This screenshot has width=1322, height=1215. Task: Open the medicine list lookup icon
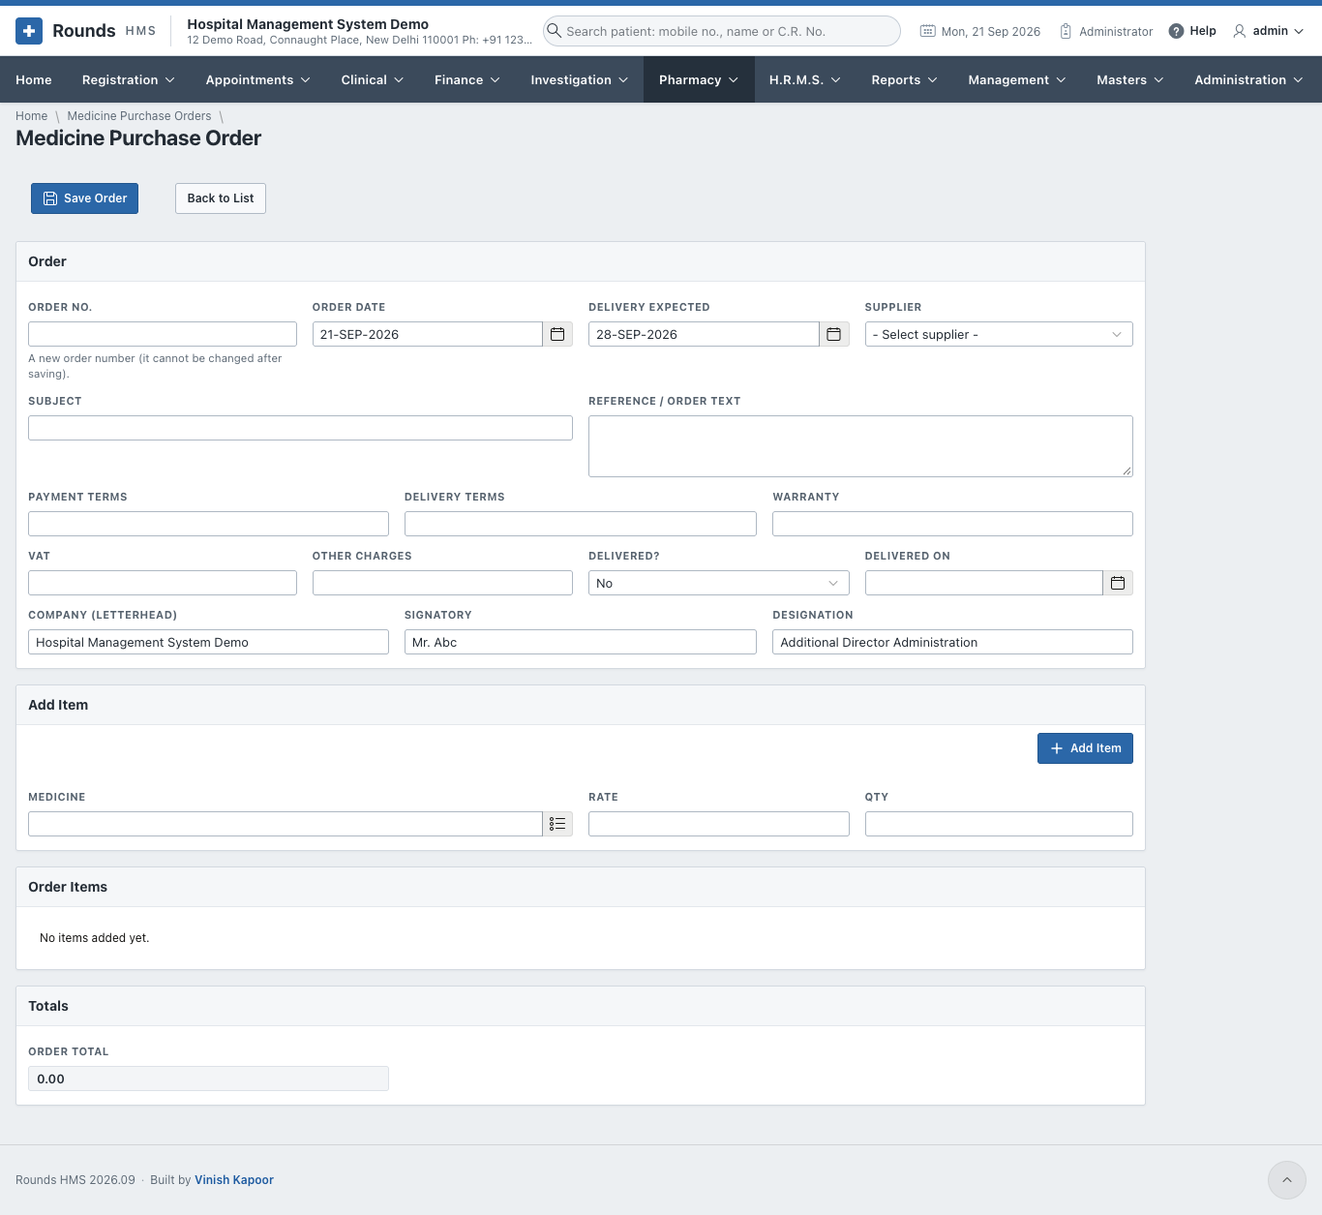557,824
